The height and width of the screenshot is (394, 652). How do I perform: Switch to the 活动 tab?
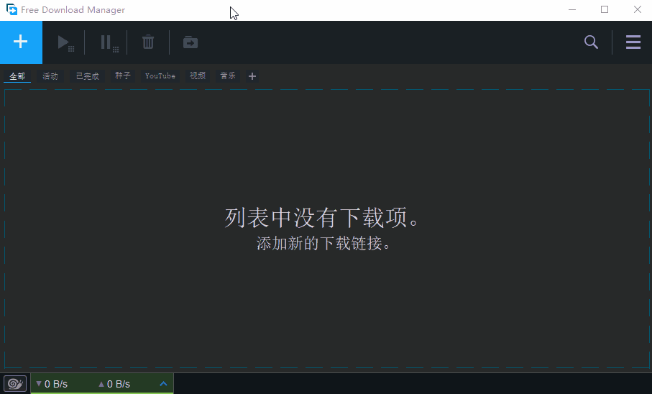pos(50,76)
